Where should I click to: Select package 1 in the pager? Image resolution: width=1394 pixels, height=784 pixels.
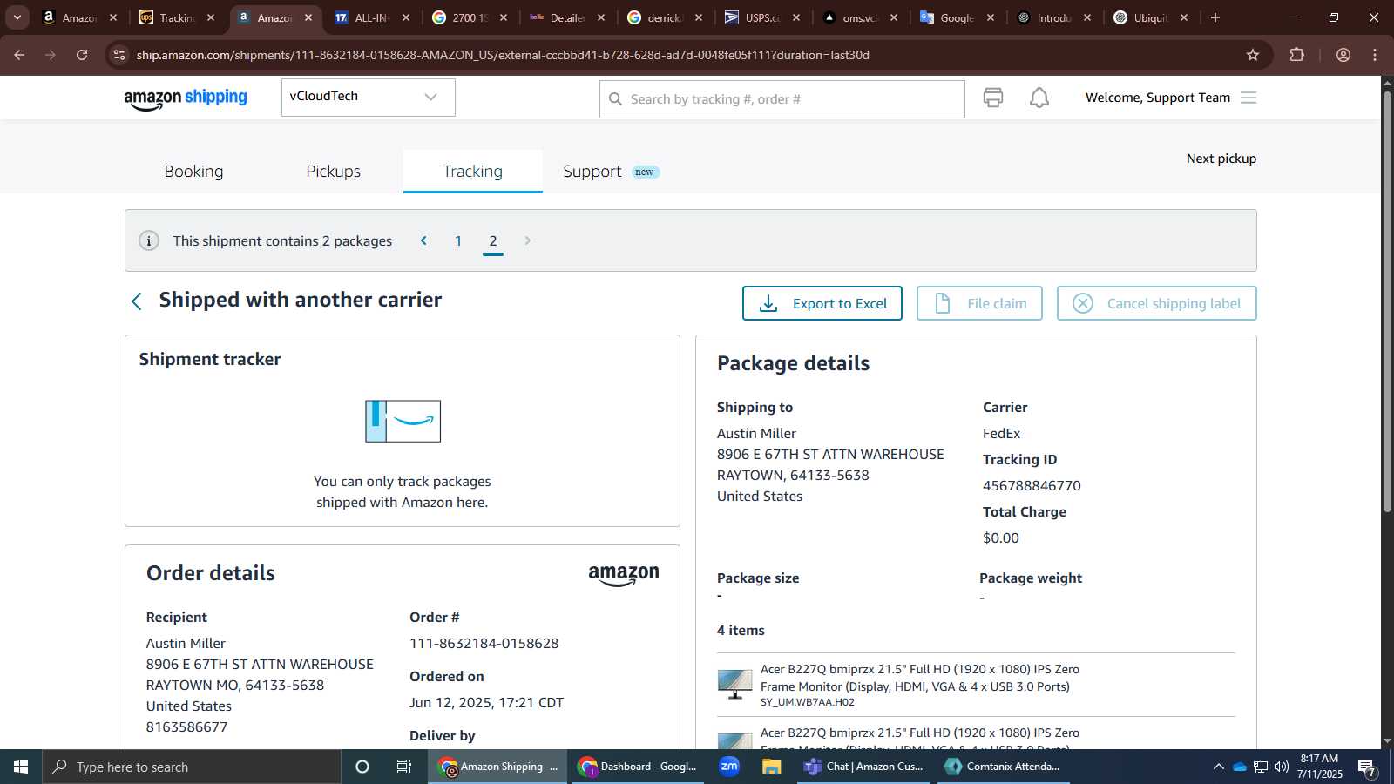pos(458,241)
